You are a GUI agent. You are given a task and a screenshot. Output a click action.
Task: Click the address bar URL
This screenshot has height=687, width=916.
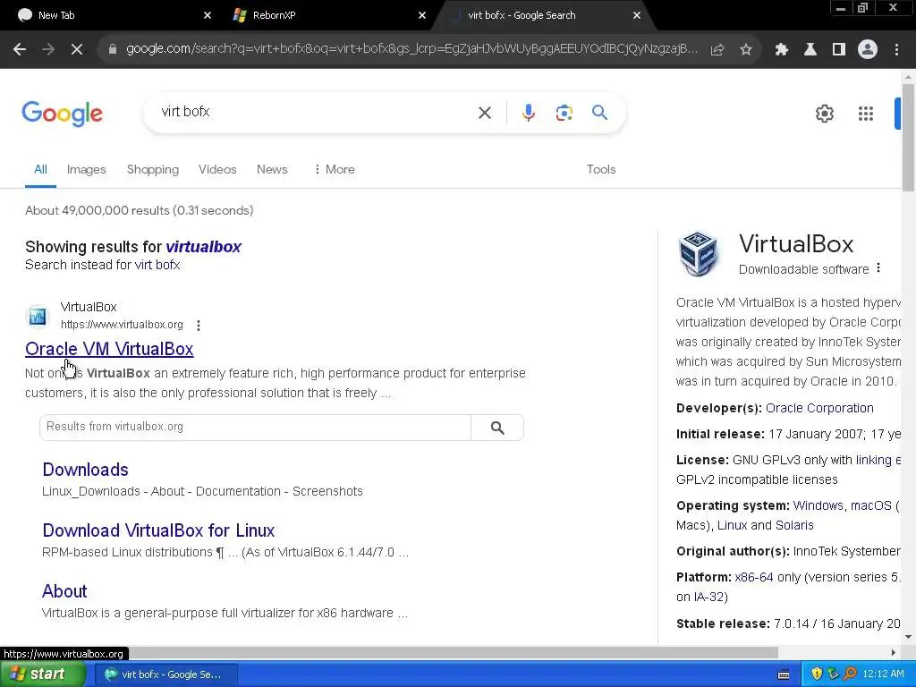(411, 49)
